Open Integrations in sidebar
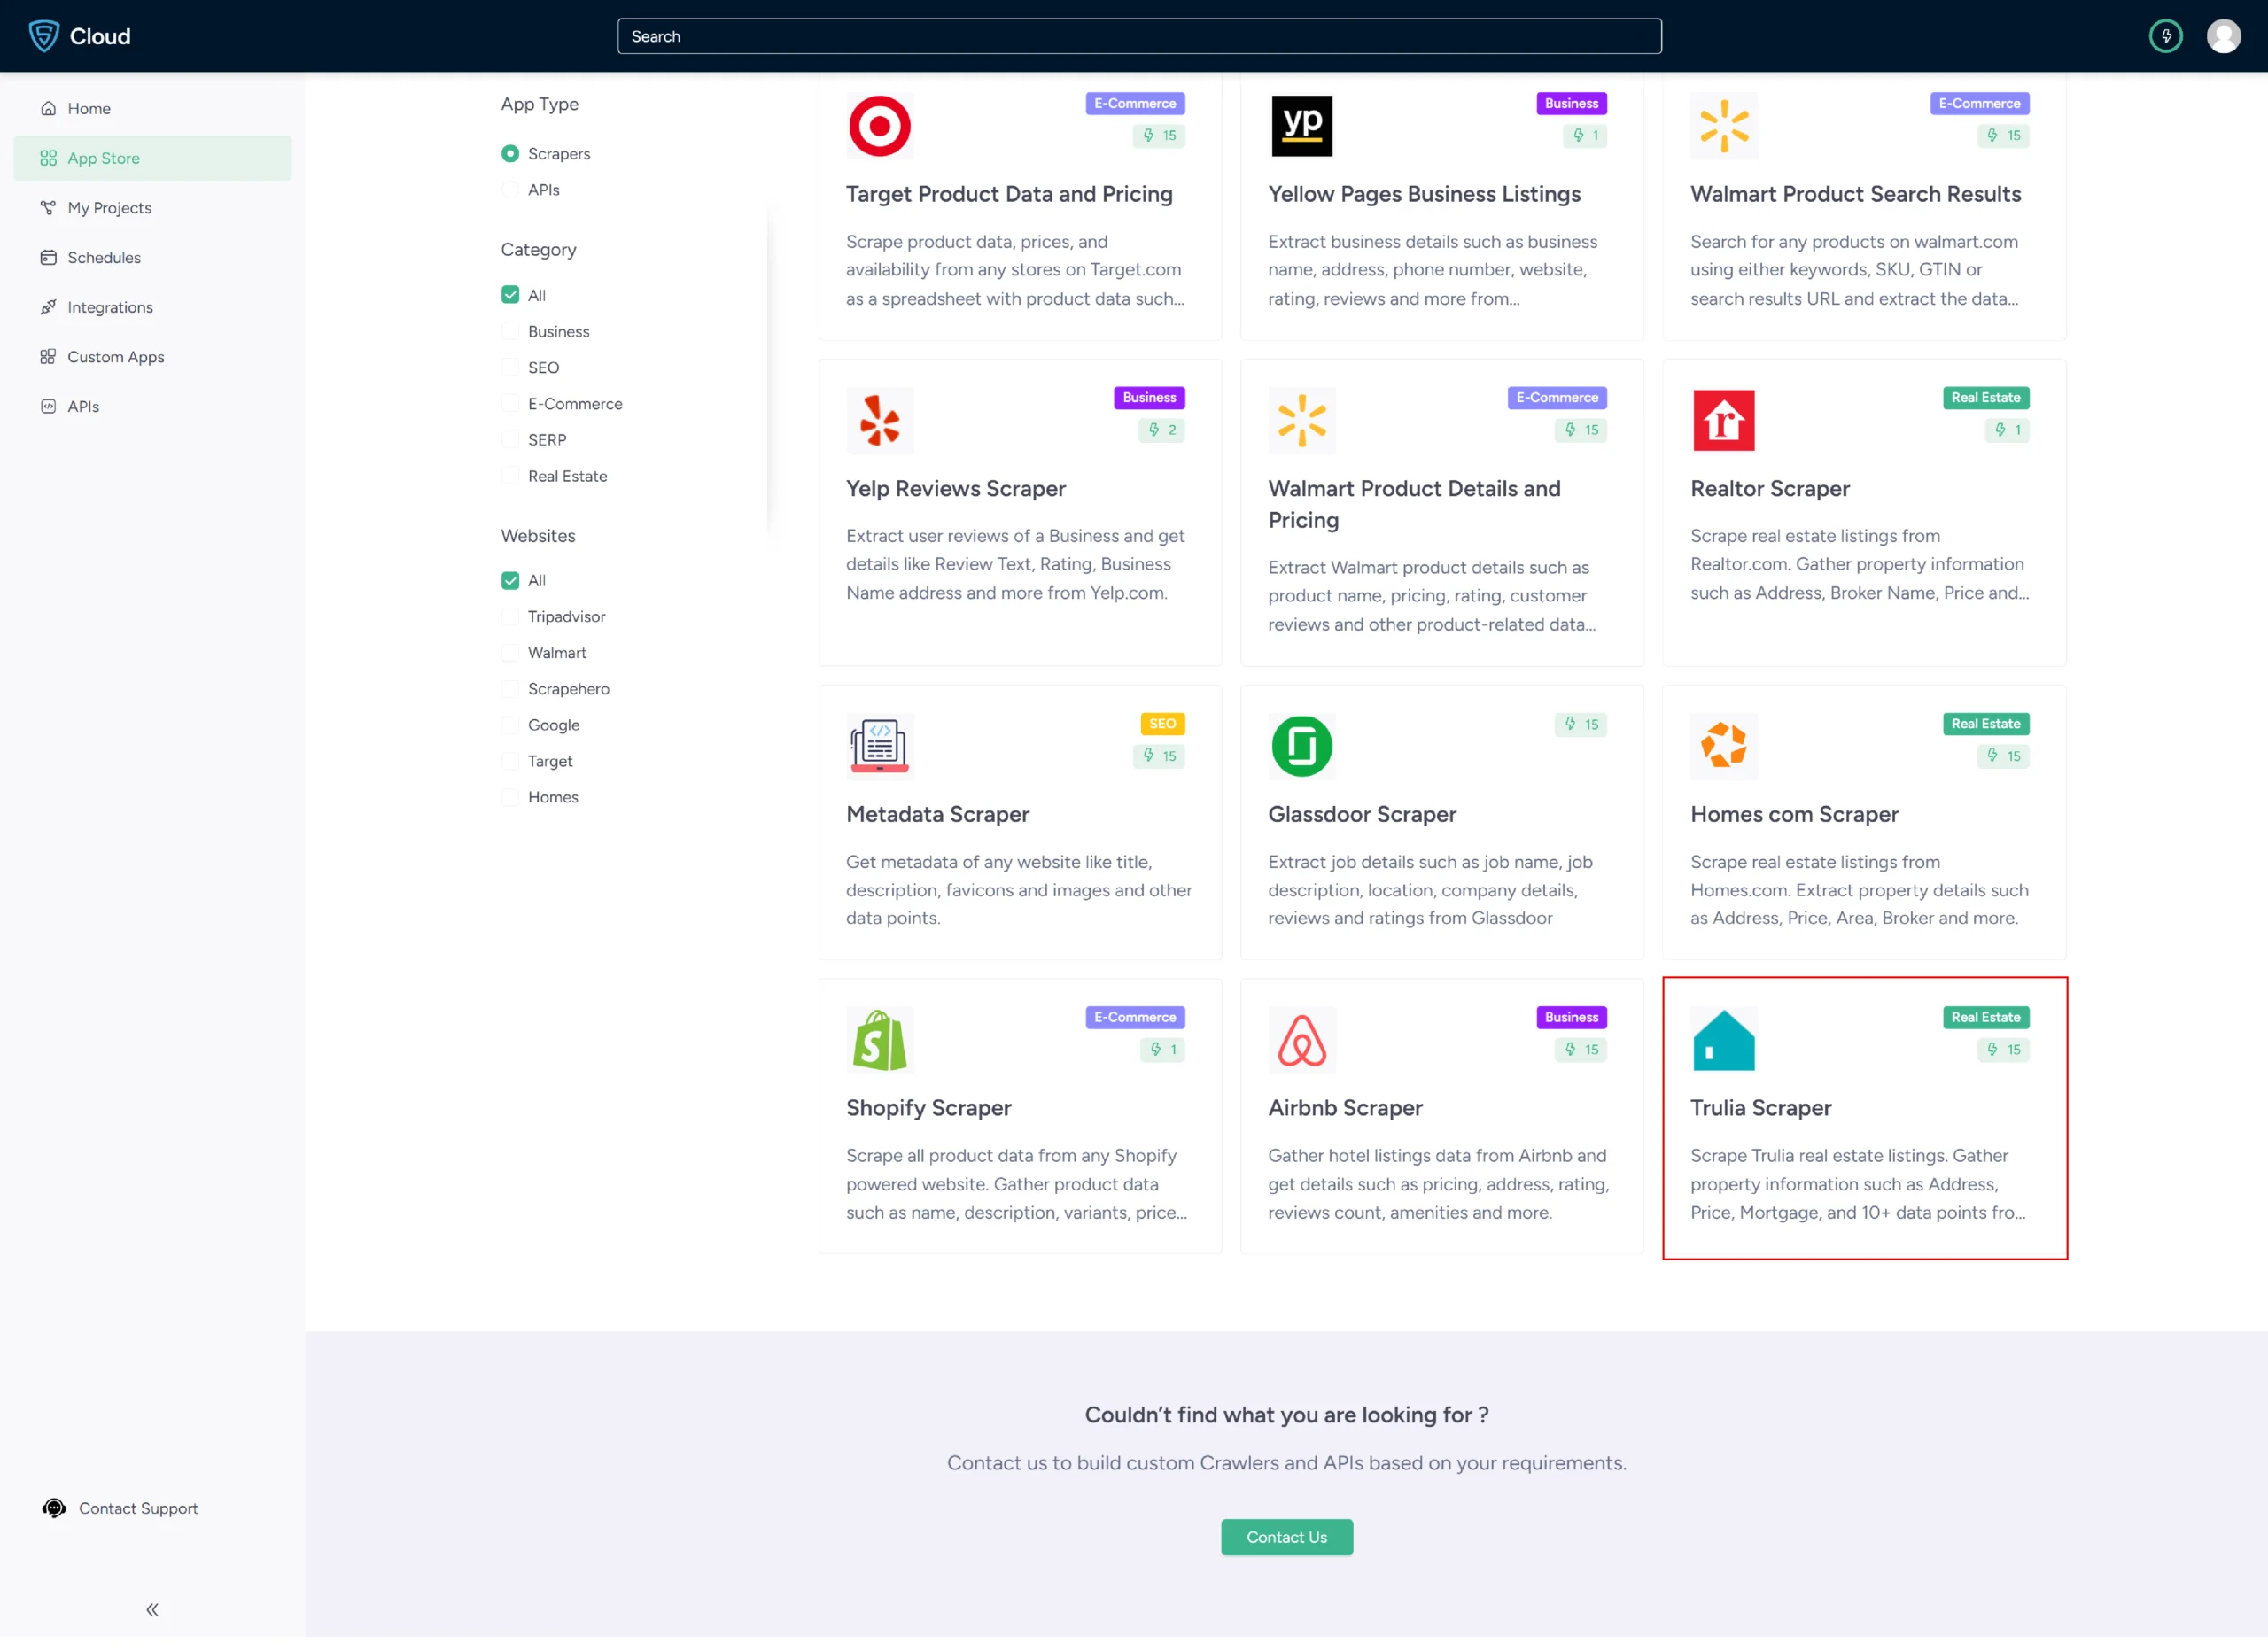2268x1651 pixels. (153, 309)
